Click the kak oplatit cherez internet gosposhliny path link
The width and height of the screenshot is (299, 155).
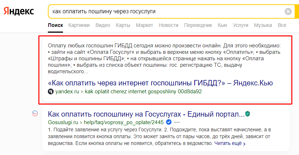(x=143, y=91)
